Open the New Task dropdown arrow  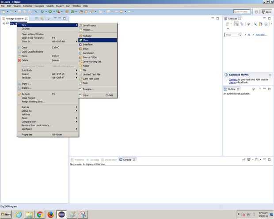231,24
